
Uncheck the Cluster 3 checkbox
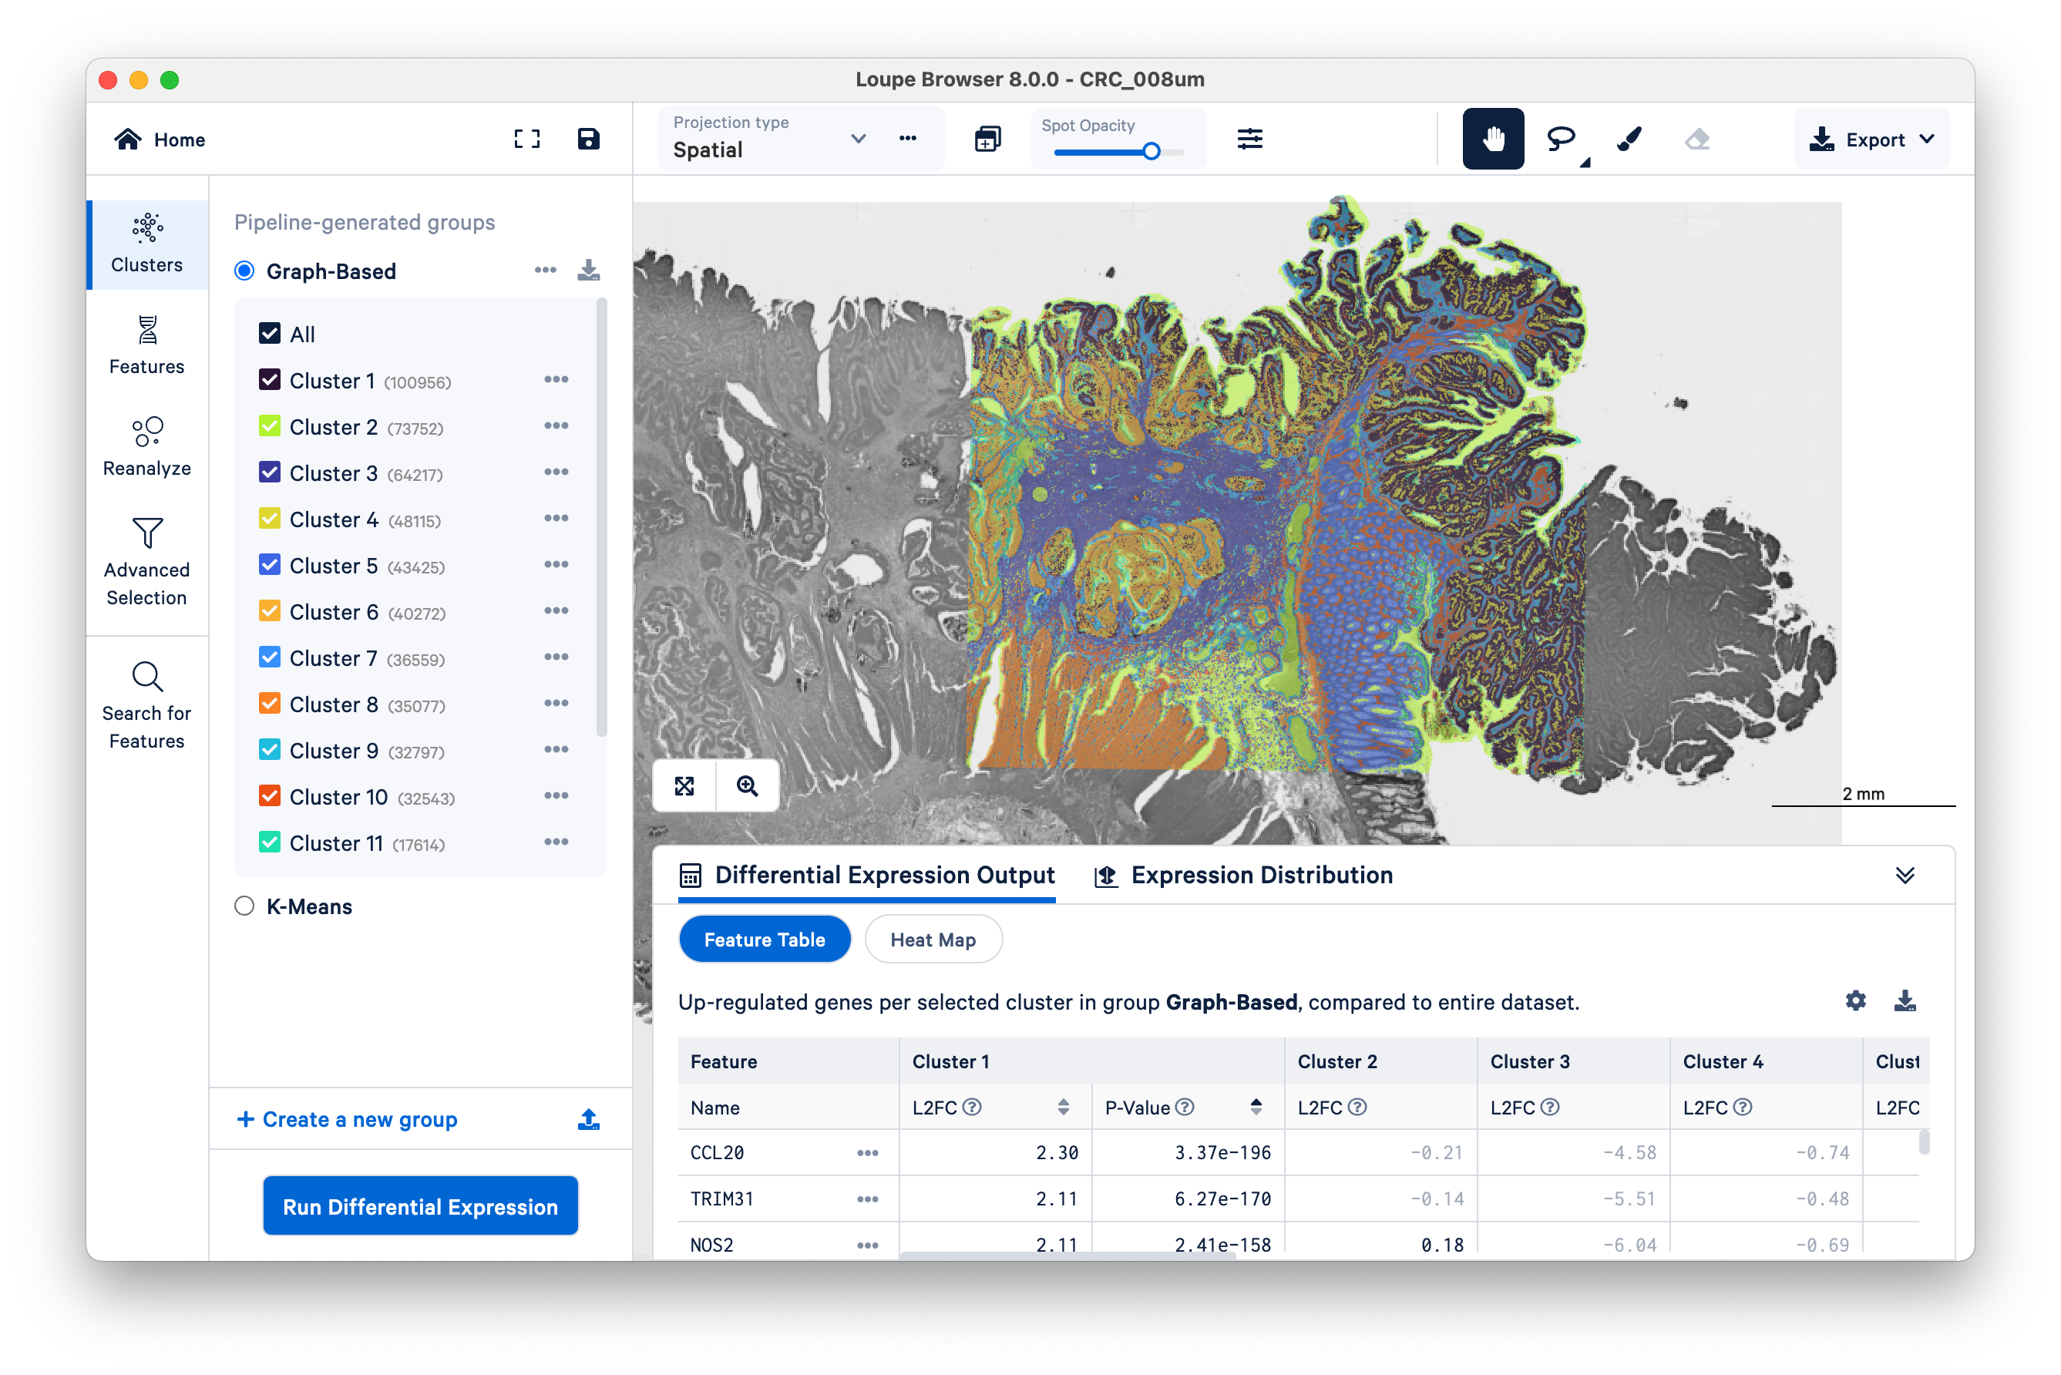pyautogui.click(x=269, y=472)
